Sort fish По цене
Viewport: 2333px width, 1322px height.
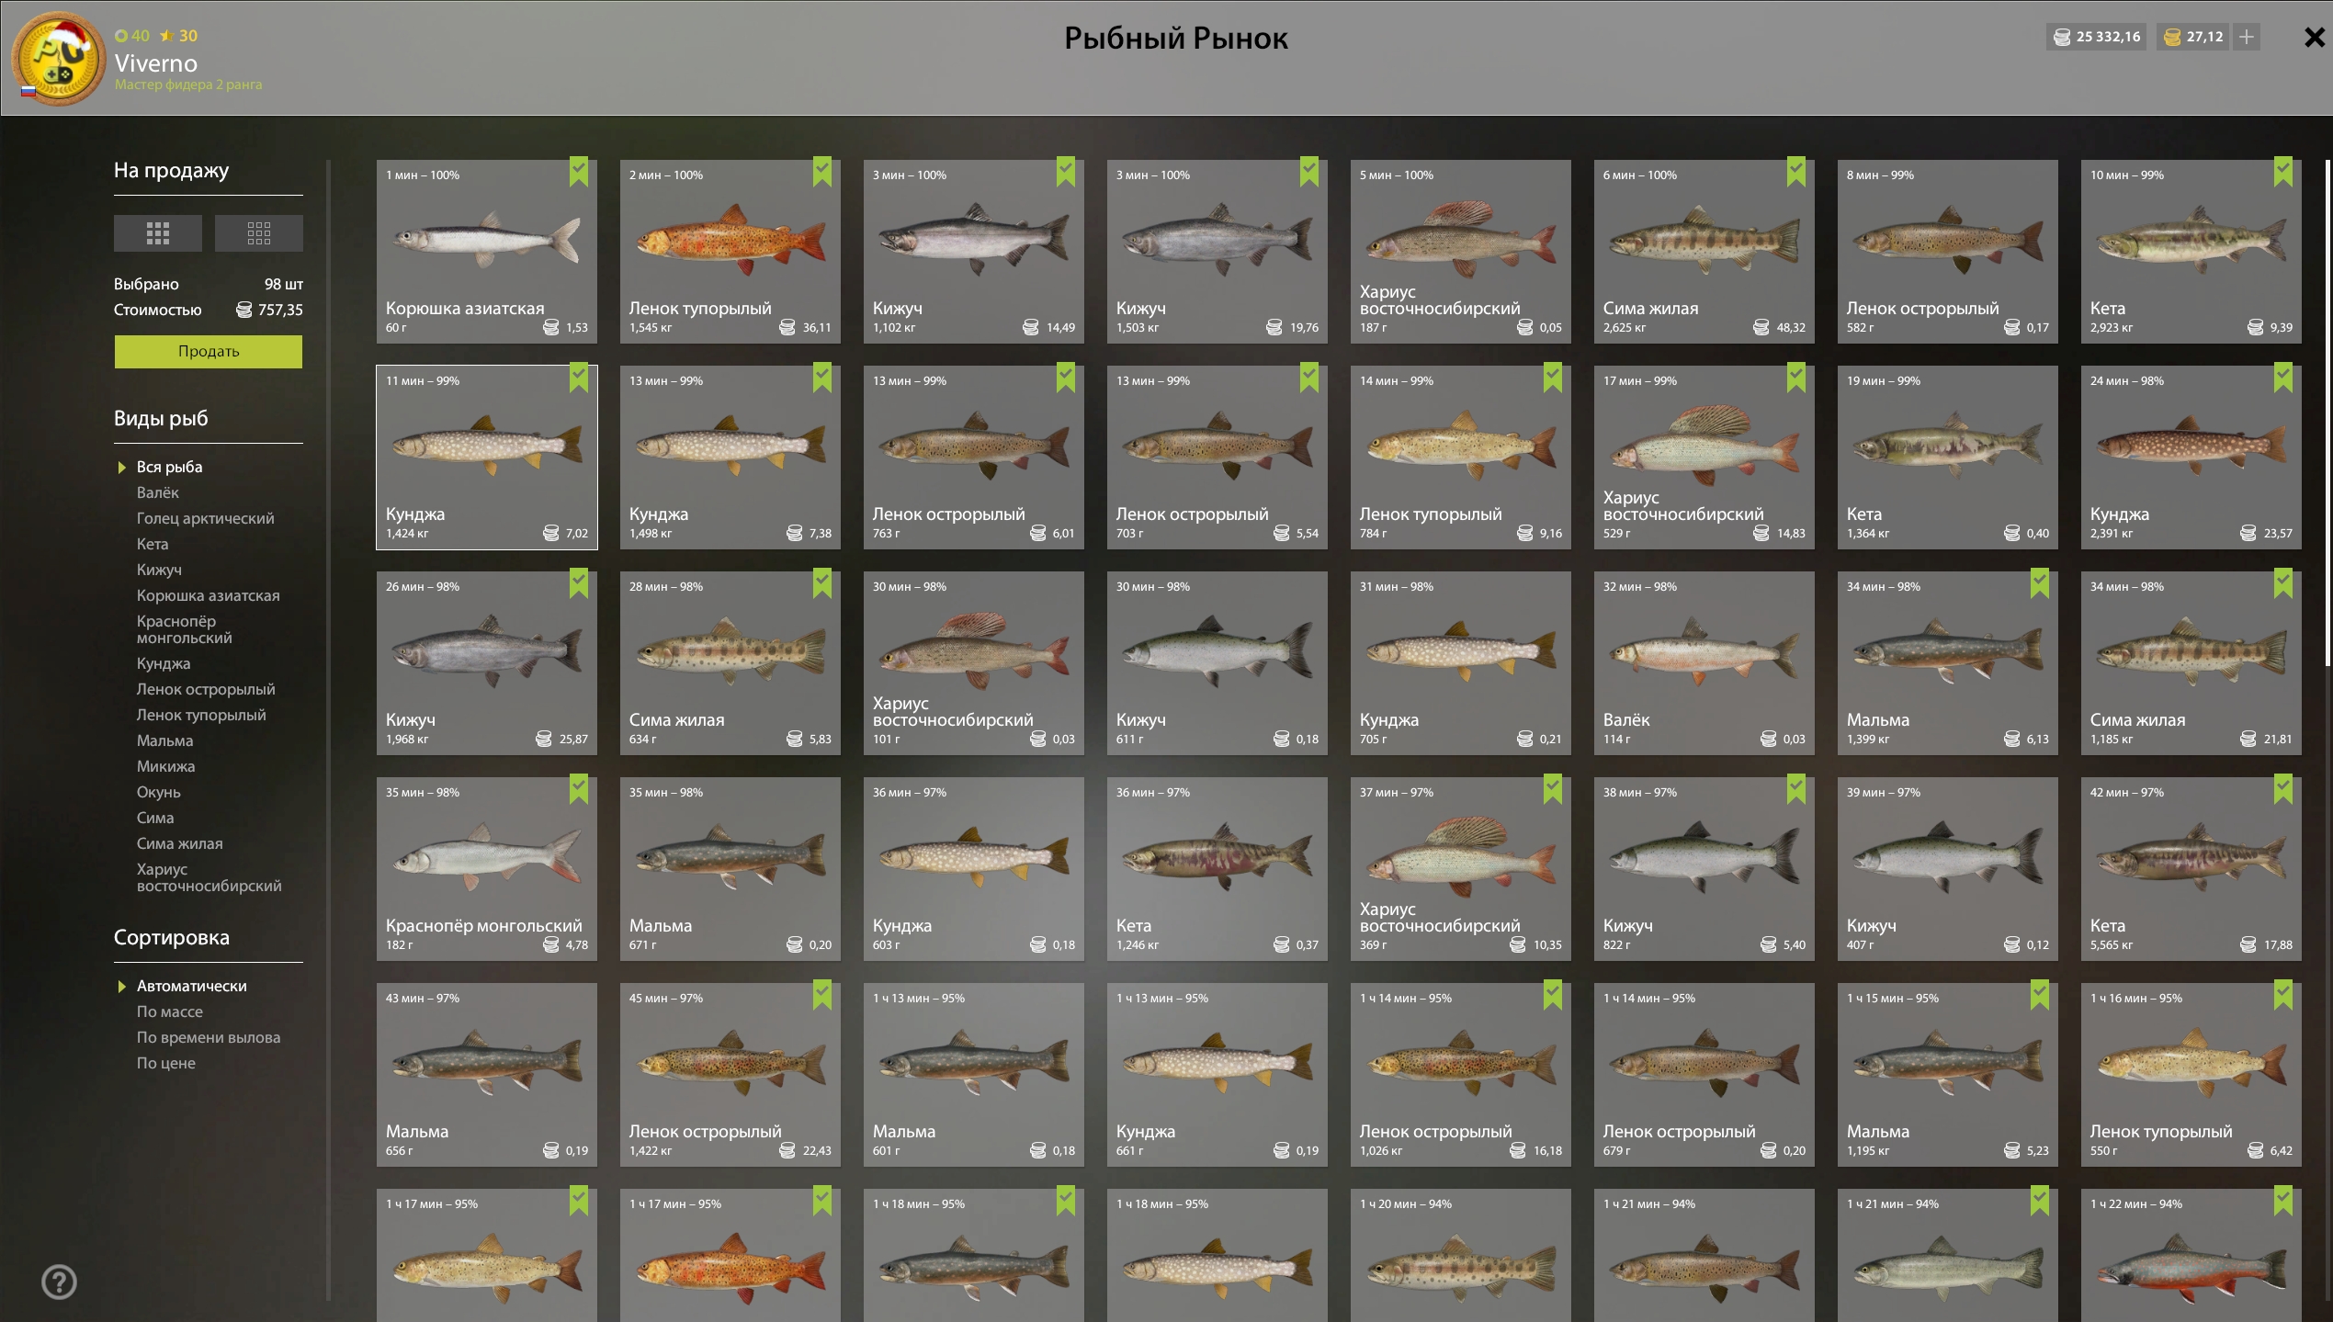[x=166, y=1063]
